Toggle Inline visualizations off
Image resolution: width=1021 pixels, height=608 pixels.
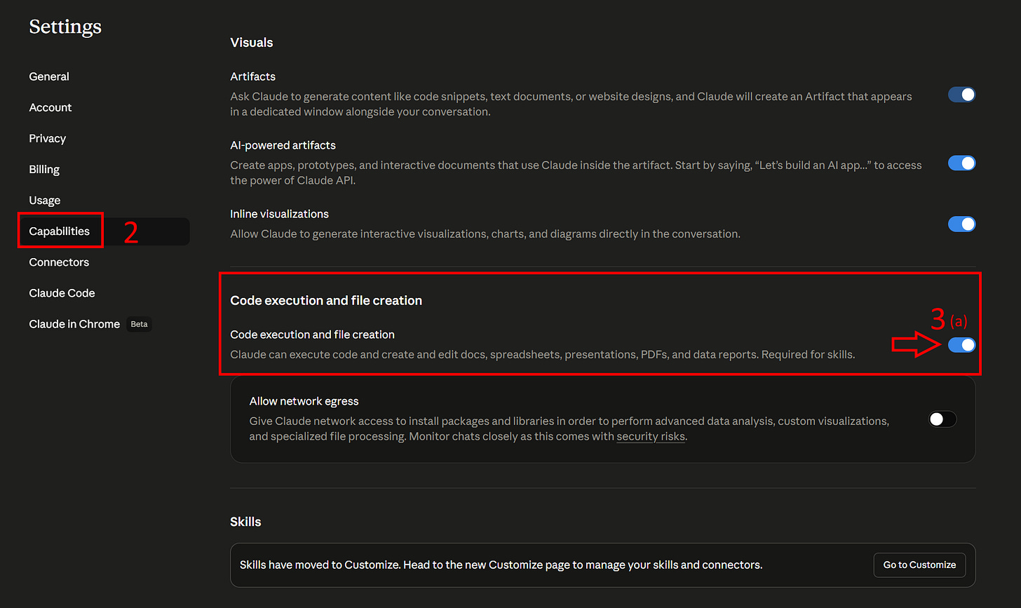tap(961, 224)
